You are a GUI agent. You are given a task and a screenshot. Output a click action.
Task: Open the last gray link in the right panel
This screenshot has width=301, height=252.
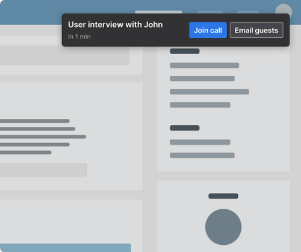(202, 155)
